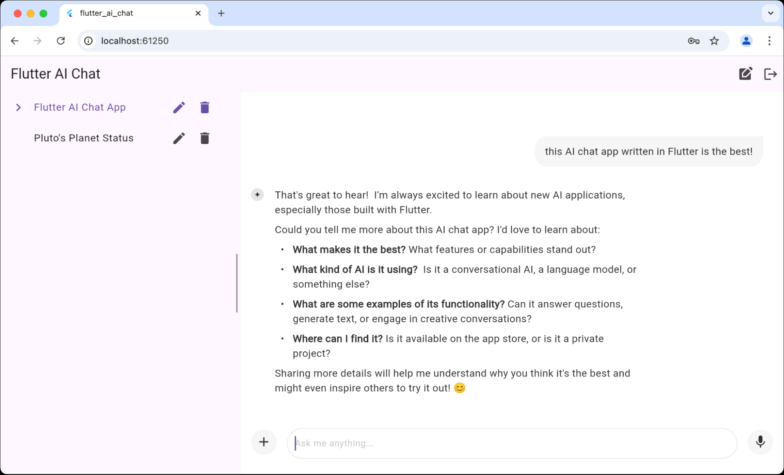The image size is (784, 475).
Task: Go forward in browser history
Action: click(38, 41)
